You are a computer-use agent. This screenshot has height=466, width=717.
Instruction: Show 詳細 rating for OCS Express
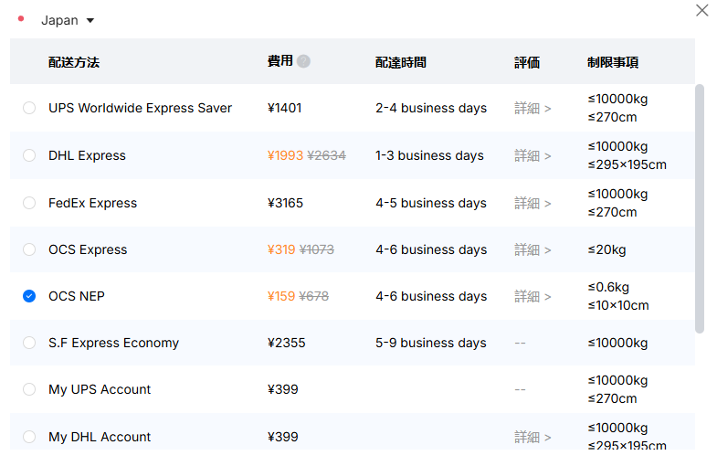pyautogui.click(x=532, y=250)
